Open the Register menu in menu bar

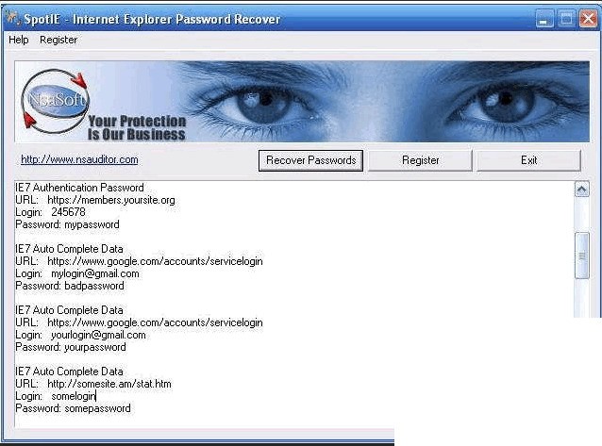click(x=59, y=40)
